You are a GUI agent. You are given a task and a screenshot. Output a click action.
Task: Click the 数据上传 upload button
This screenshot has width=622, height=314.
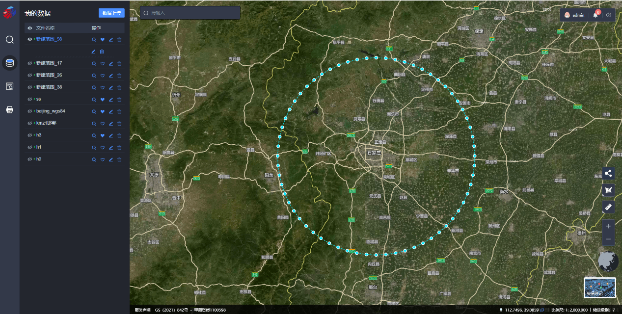click(111, 13)
